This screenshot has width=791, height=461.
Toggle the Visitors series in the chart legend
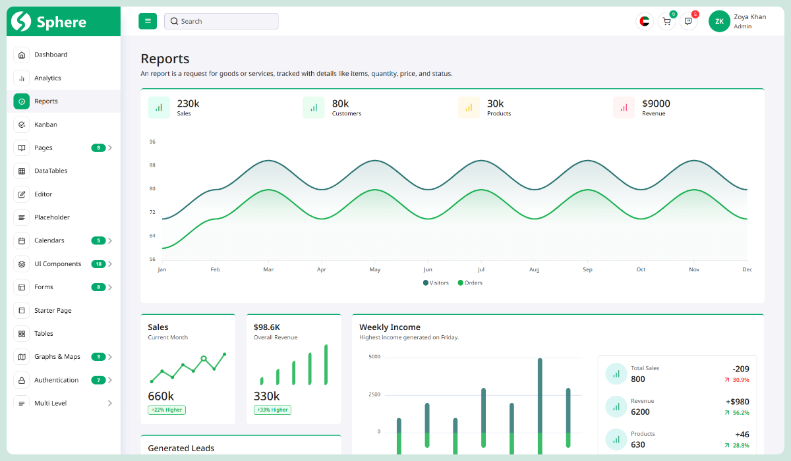pyautogui.click(x=436, y=282)
